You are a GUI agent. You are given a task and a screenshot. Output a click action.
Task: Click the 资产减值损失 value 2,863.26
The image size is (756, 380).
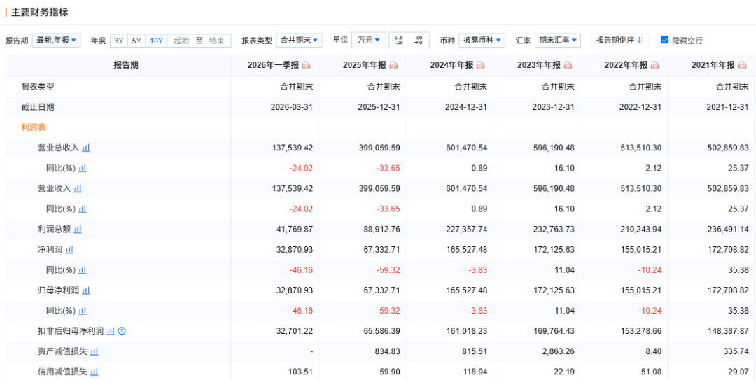(559, 351)
